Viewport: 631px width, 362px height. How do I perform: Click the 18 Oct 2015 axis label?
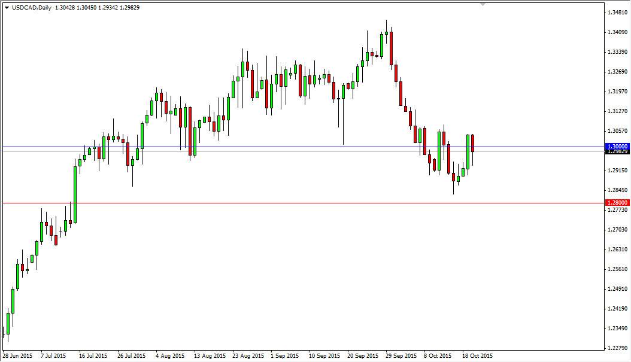tap(476, 354)
